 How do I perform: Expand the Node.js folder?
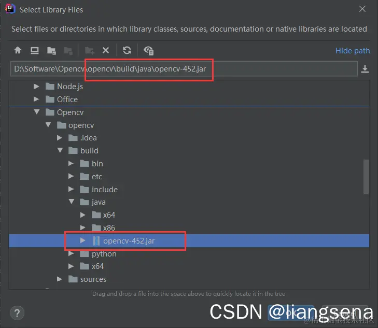(x=36, y=86)
